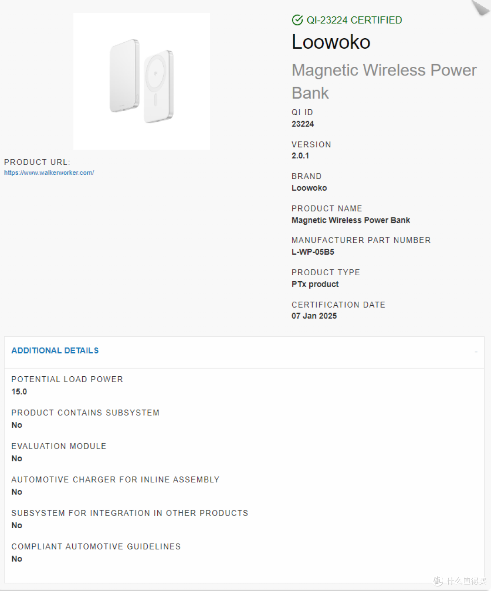The height and width of the screenshot is (591, 491).
Task: Select the QI ID value 23224
Action: point(303,124)
